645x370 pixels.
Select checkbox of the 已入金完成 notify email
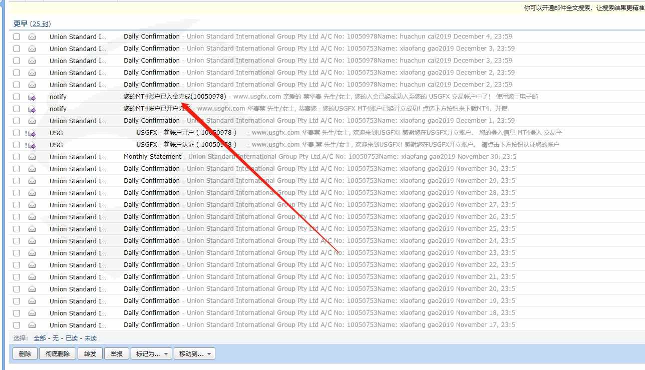point(17,97)
